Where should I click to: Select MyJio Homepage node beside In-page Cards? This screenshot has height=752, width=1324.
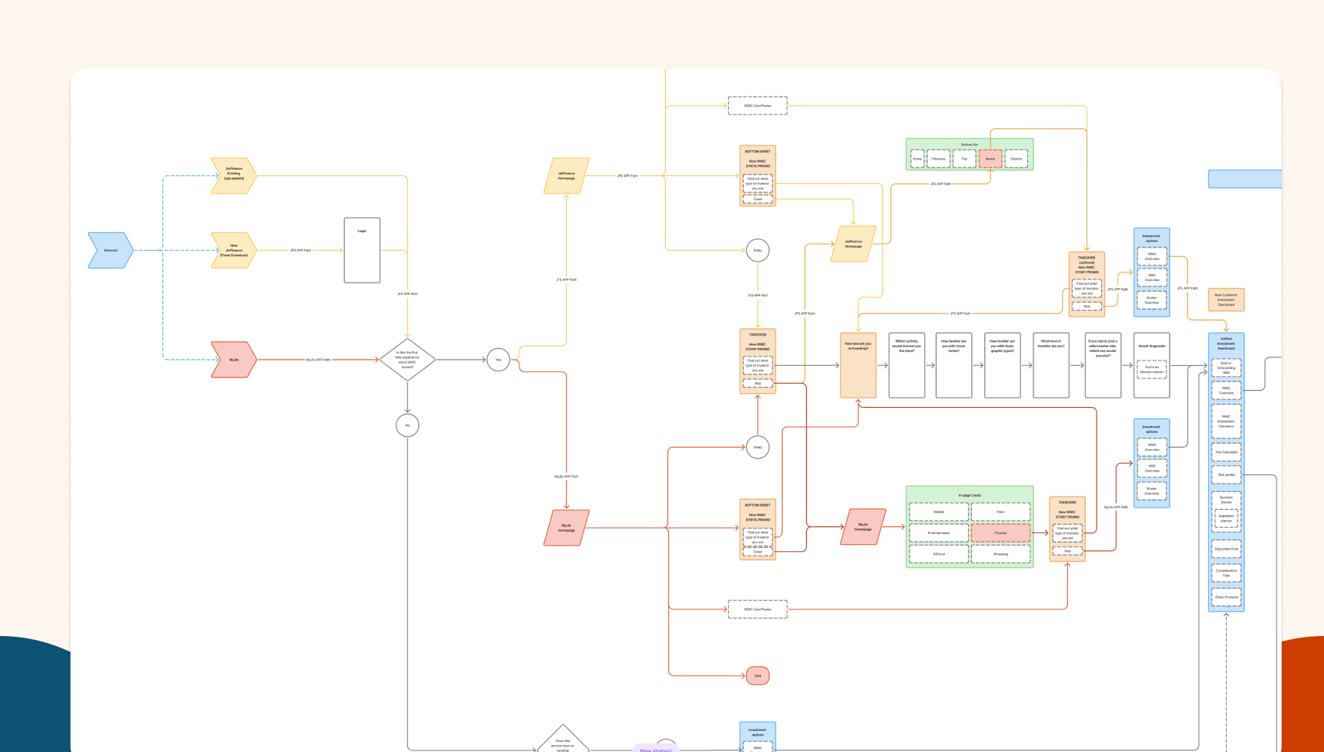[863, 527]
